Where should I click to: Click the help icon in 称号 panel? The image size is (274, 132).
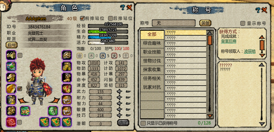[x=258, y=10]
